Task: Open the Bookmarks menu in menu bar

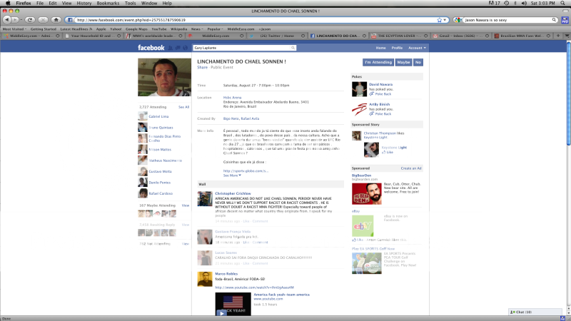Action: tap(108, 4)
